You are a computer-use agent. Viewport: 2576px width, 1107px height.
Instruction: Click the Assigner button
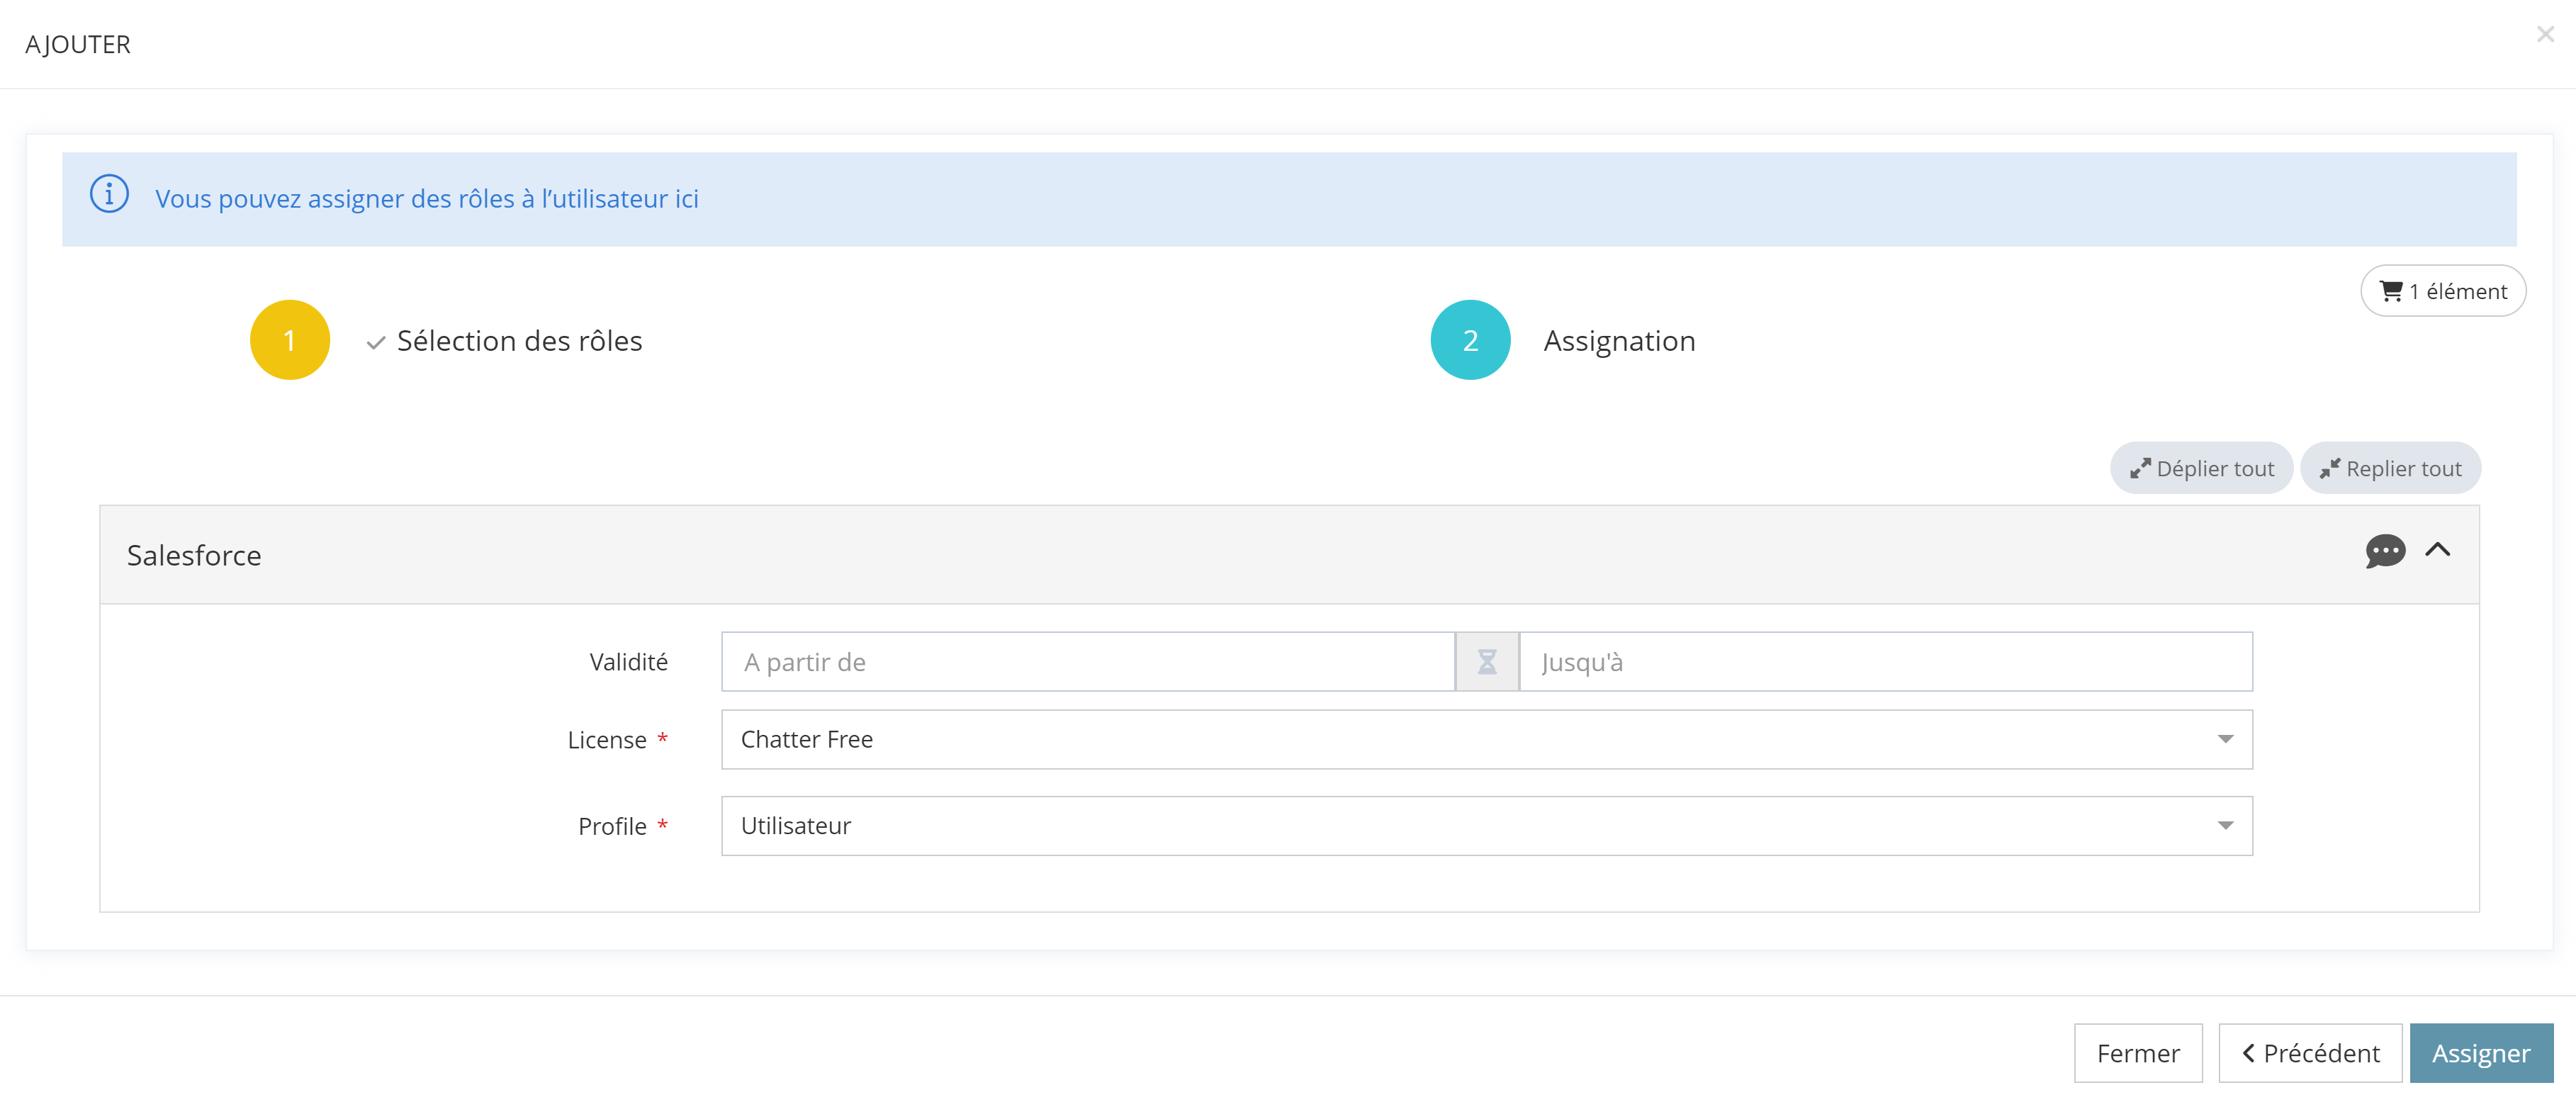2482,1053
